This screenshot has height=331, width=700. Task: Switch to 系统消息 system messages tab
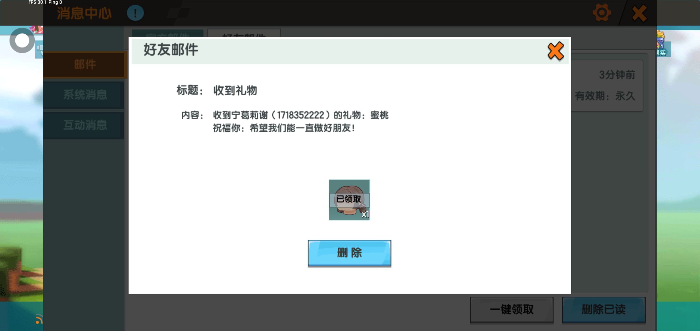[85, 95]
